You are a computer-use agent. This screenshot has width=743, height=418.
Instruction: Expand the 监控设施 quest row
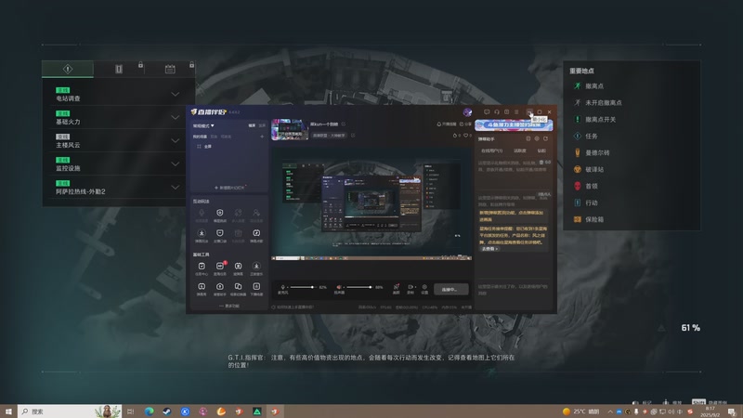point(119,164)
